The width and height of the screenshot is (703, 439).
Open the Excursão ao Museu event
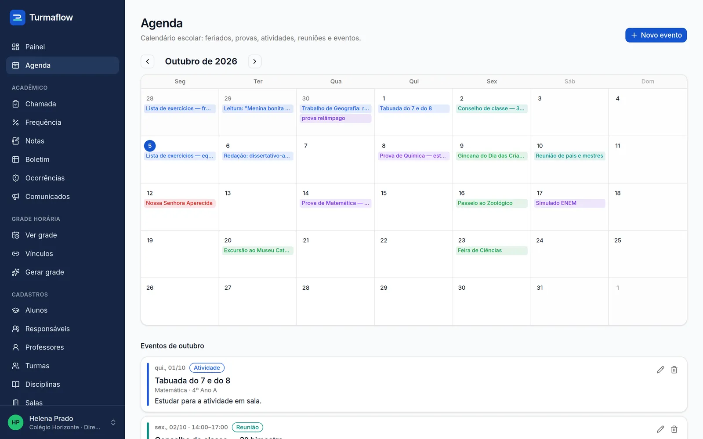pyautogui.click(x=257, y=251)
